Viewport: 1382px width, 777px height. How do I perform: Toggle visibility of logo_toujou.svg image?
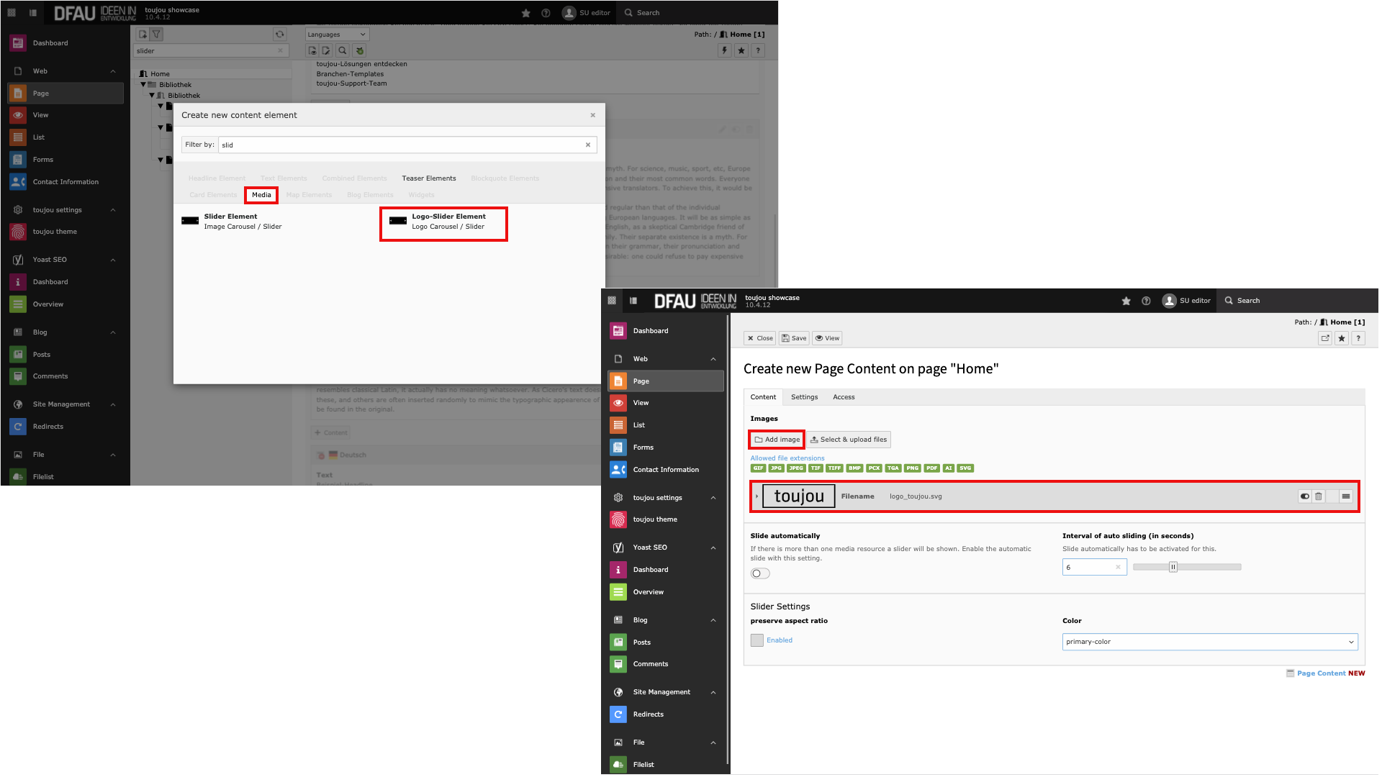[x=1304, y=496]
